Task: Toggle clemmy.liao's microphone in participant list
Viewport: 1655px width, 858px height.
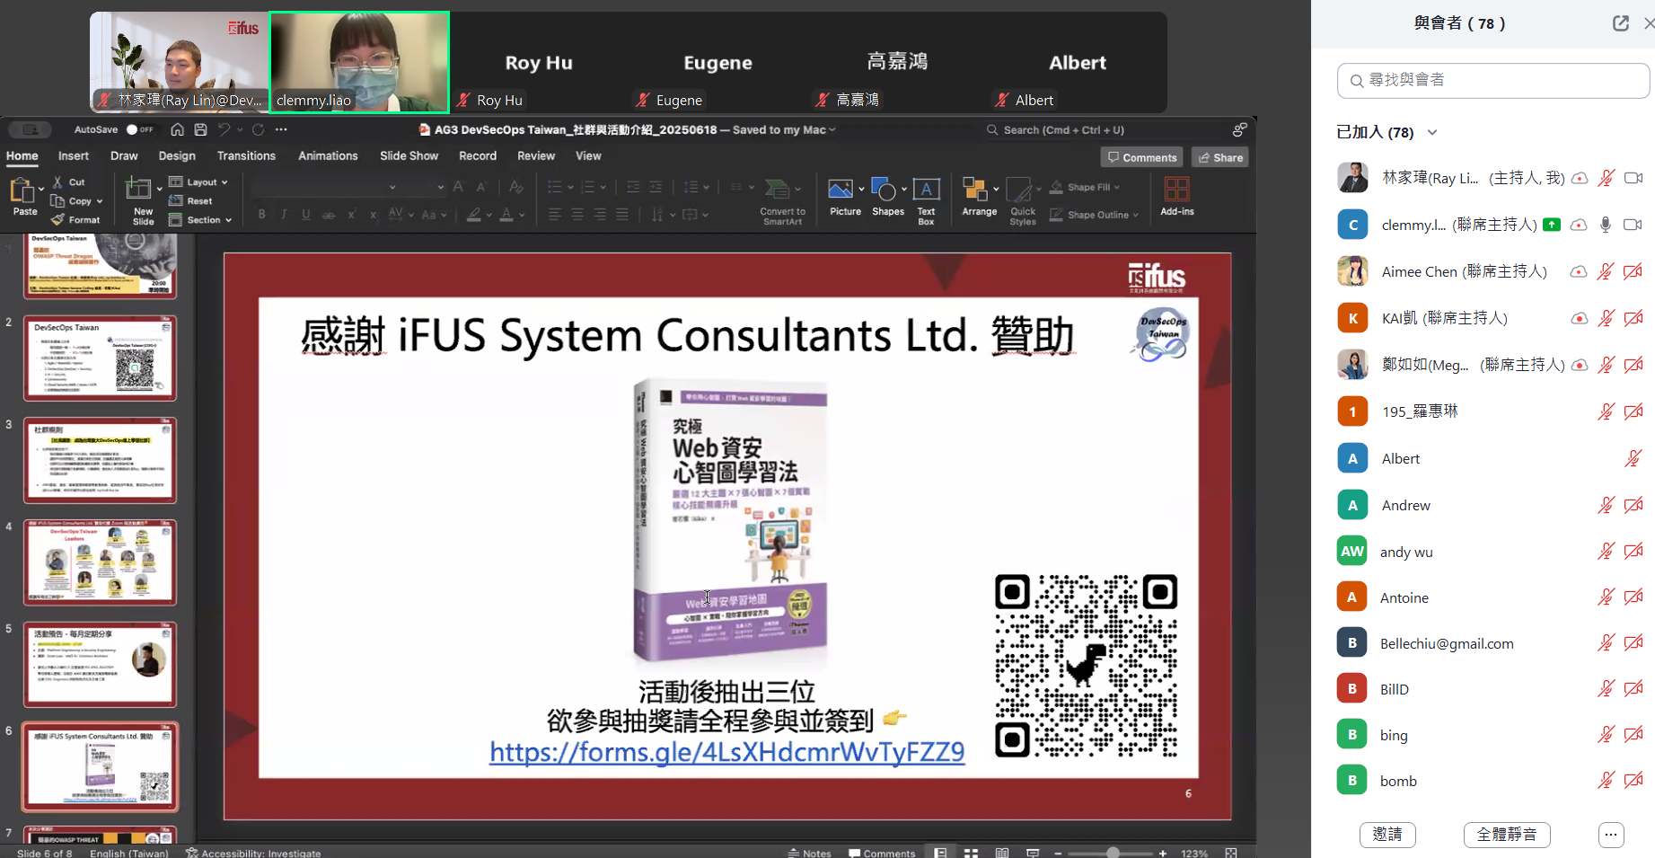Action: 1606,225
